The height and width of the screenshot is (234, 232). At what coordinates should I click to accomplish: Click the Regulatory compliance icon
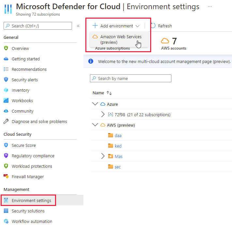click(6, 155)
